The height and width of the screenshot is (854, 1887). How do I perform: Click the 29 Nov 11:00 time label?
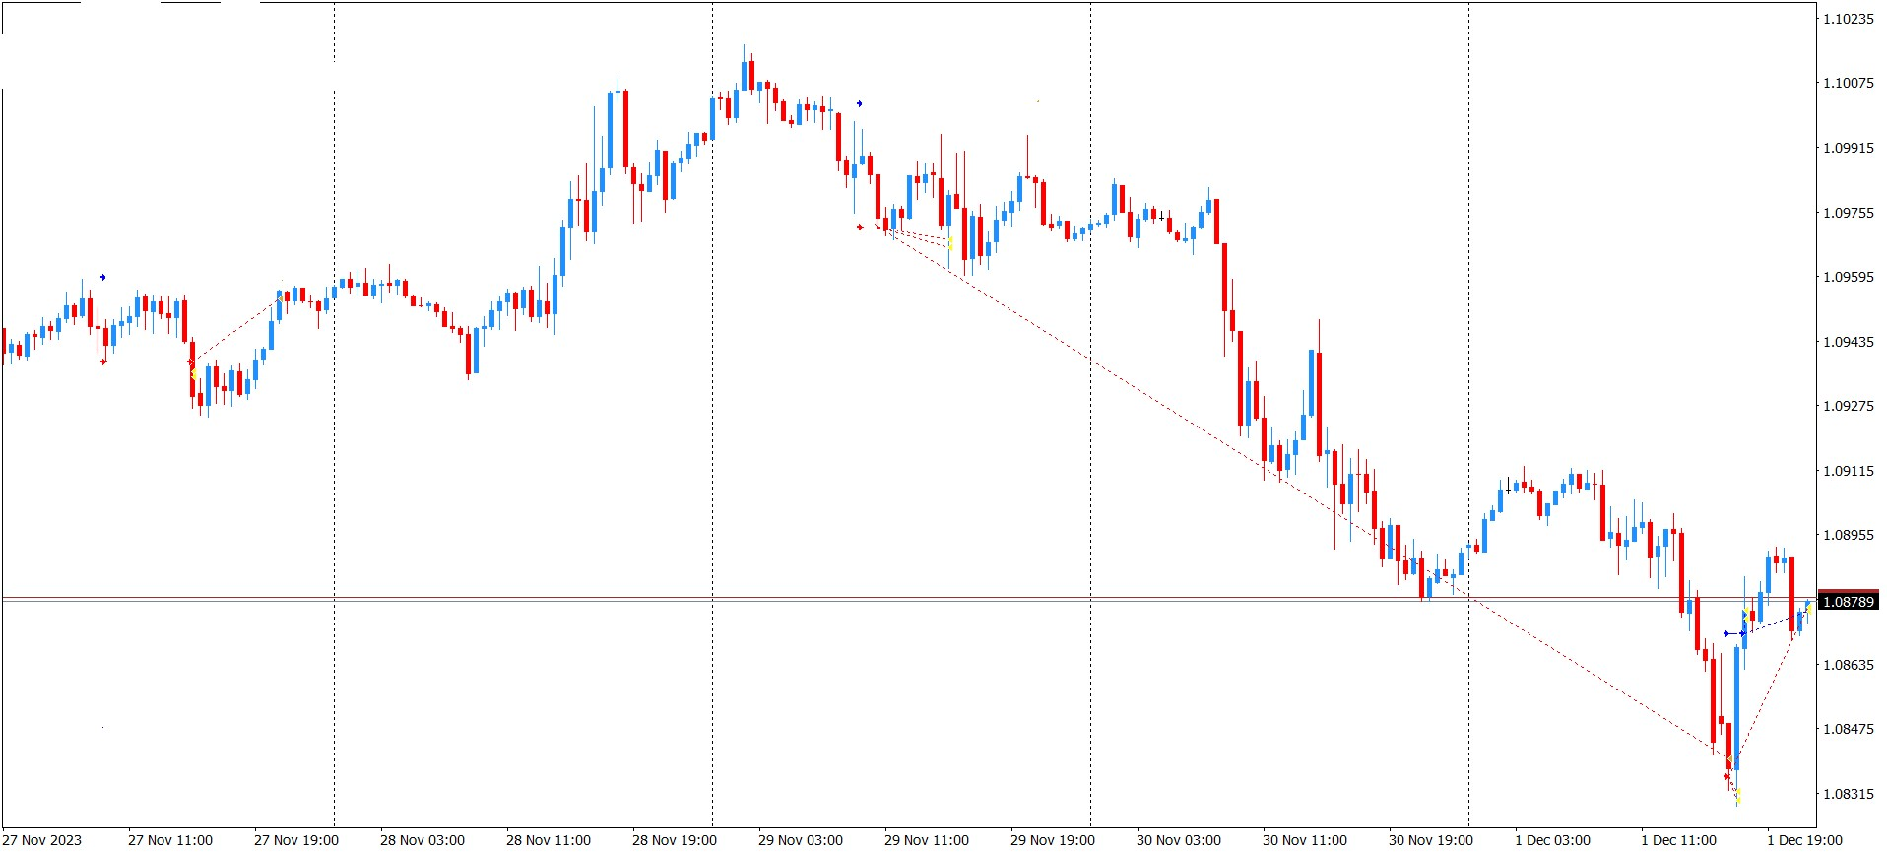[x=927, y=840]
